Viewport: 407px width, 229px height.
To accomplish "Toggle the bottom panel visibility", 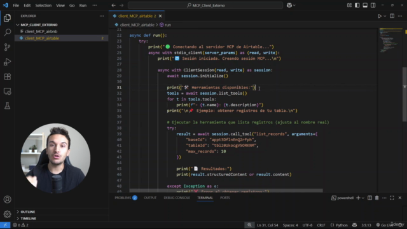I will click(x=365, y=5).
